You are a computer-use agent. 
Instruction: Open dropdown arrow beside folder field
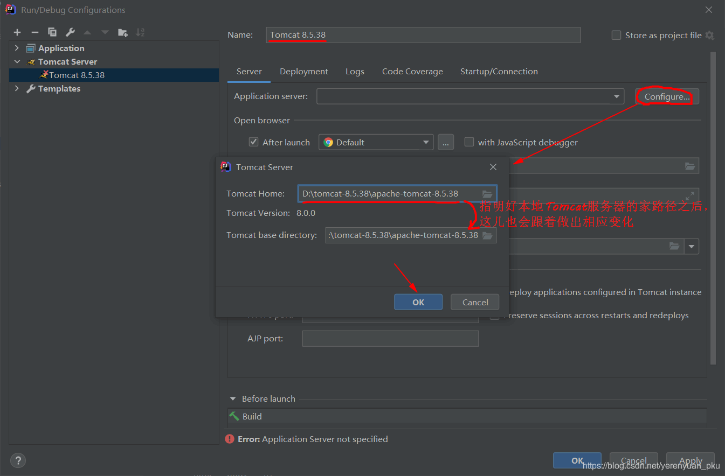click(x=692, y=246)
